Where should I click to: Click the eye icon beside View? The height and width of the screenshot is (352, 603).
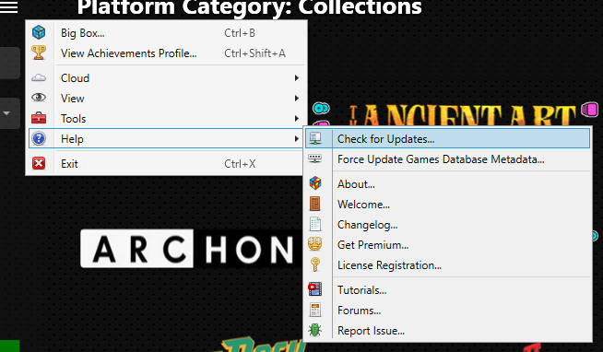point(39,98)
